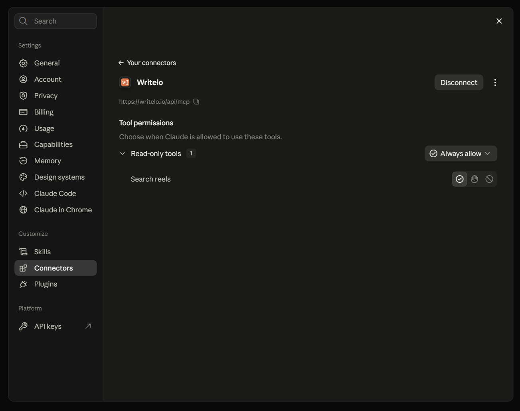Click the Usage gauge icon

pos(24,128)
